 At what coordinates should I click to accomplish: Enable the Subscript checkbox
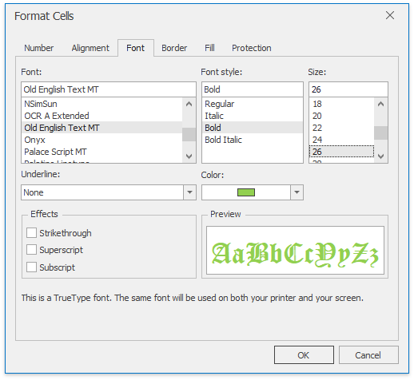(x=31, y=267)
